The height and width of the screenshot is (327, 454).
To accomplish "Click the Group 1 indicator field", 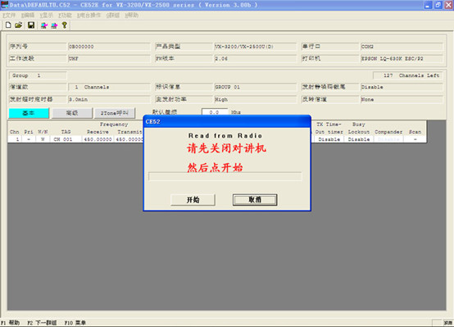I will [x=38, y=75].
